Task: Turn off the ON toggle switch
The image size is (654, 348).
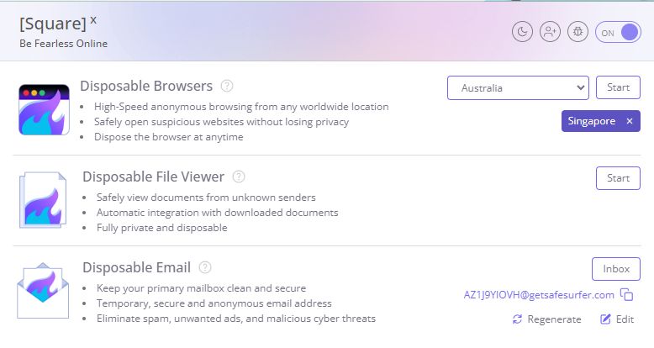Action: point(618,32)
